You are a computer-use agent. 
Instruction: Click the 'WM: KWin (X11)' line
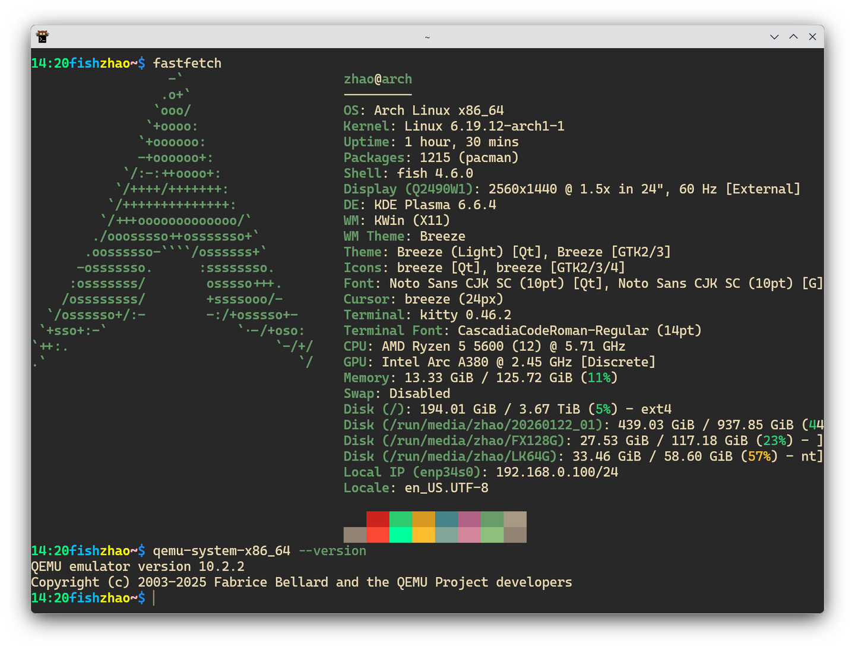[x=397, y=221]
